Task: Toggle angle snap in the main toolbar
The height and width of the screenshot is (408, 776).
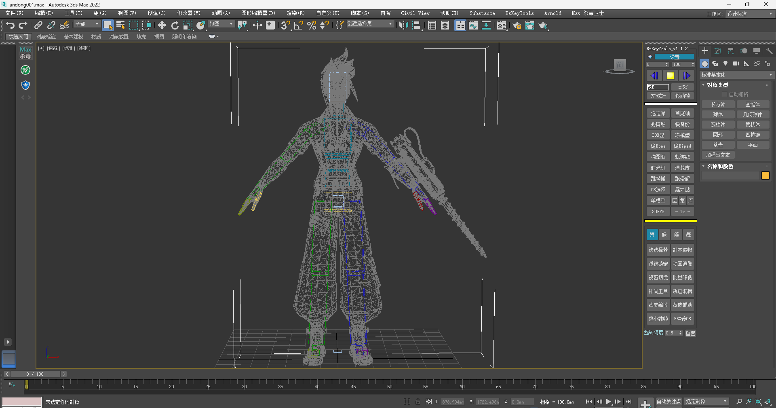Action: pos(298,25)
